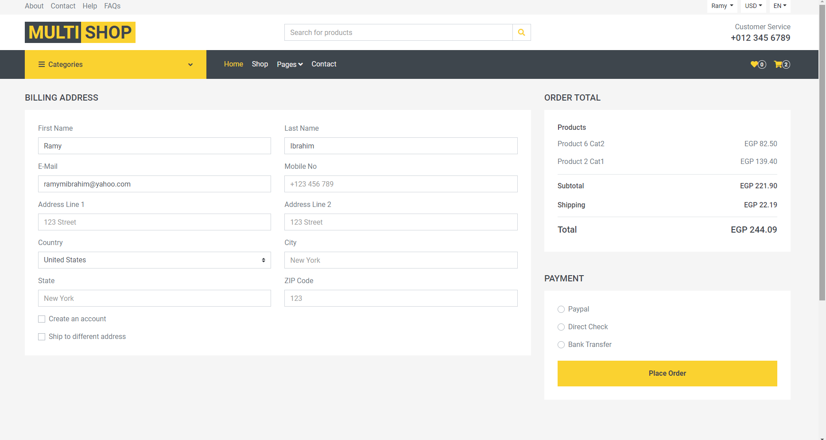Open the USD currency dropdown
Screen dimensions: 826x440
tap(753, 6)
